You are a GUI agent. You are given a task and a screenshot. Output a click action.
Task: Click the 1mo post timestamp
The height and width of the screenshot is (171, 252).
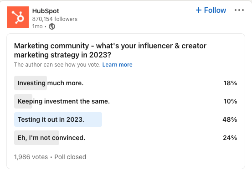tap(37, 26)
